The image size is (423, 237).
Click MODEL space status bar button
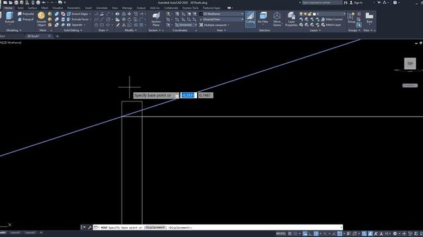(280, 234)
